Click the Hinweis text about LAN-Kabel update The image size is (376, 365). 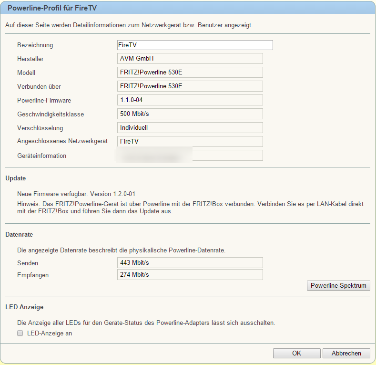190,208
